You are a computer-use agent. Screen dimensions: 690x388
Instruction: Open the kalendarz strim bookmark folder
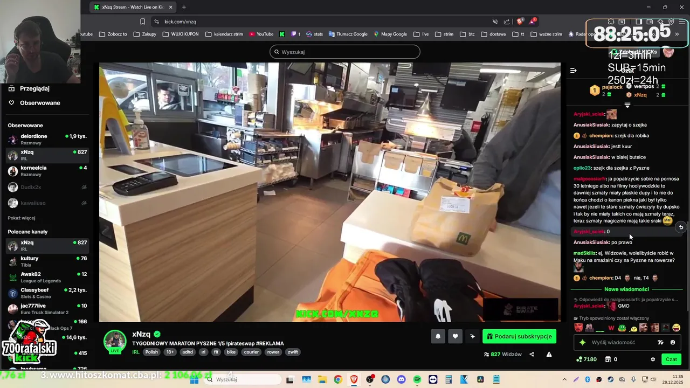coord(224,34)
